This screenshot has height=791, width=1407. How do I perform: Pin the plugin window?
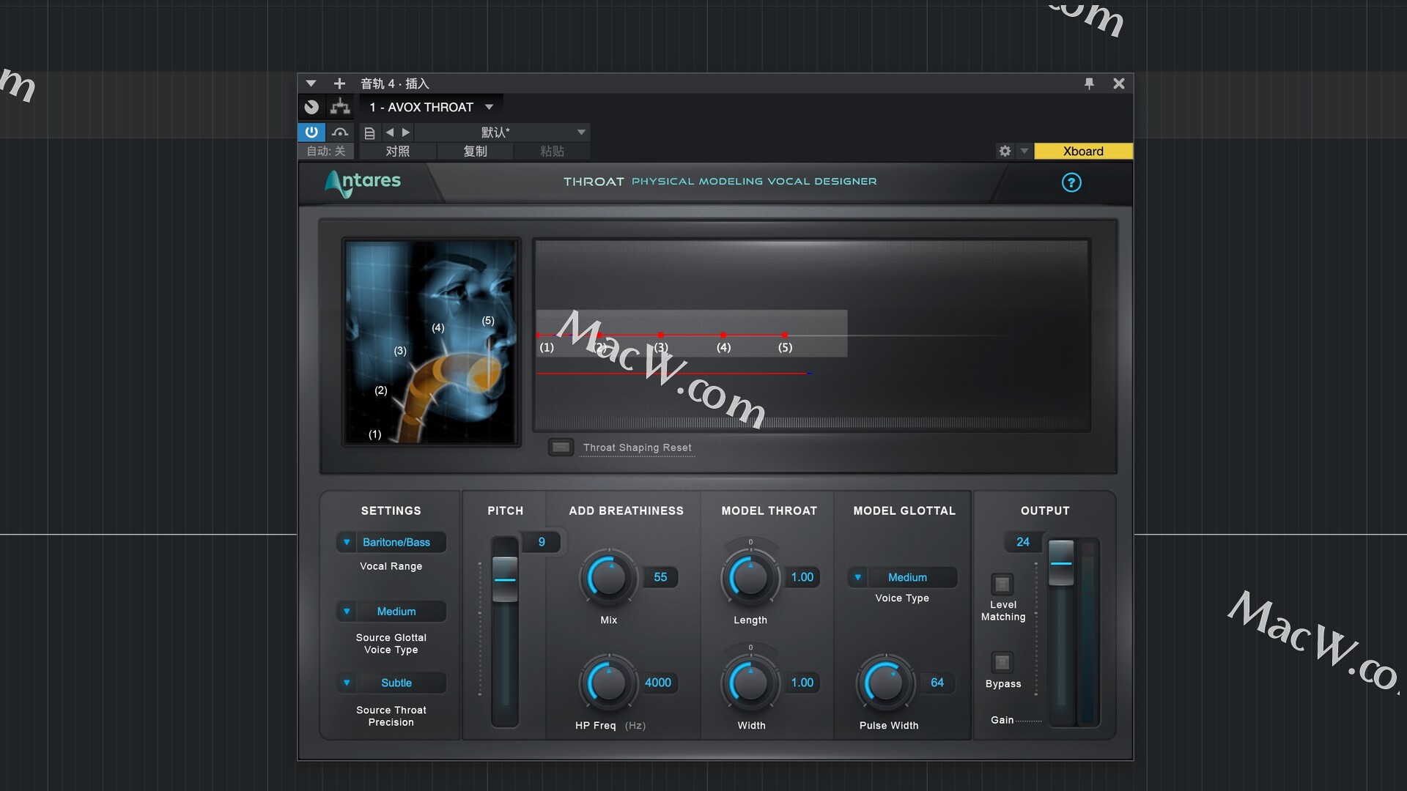pos(1089,83)
